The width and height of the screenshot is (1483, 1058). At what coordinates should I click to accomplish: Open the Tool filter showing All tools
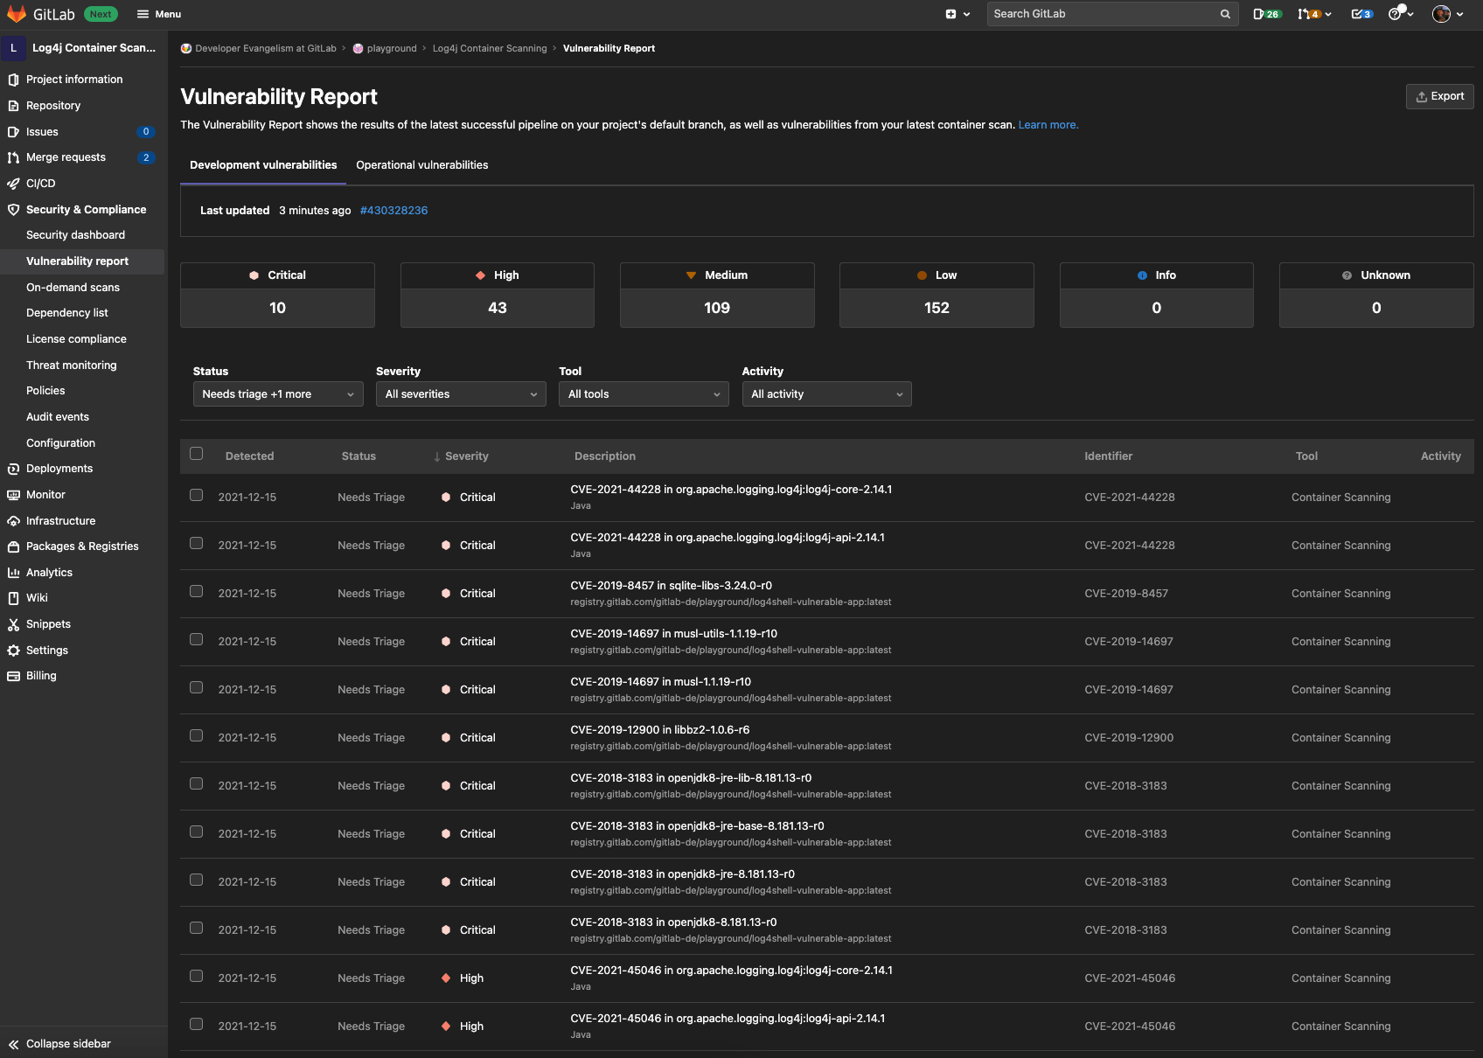(x=643, y=393)
